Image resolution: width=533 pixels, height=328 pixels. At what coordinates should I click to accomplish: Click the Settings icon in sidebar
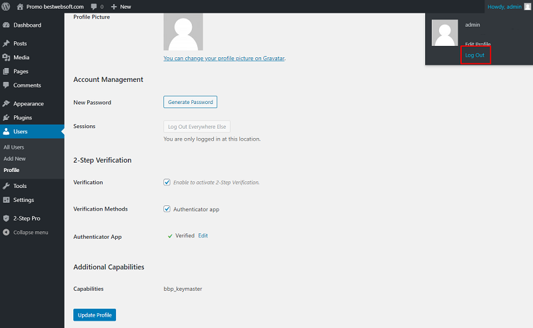click(6, 200)
